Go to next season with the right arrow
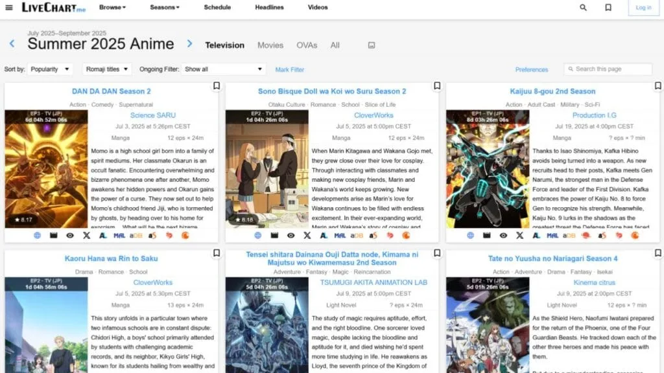 click(190, 43)
